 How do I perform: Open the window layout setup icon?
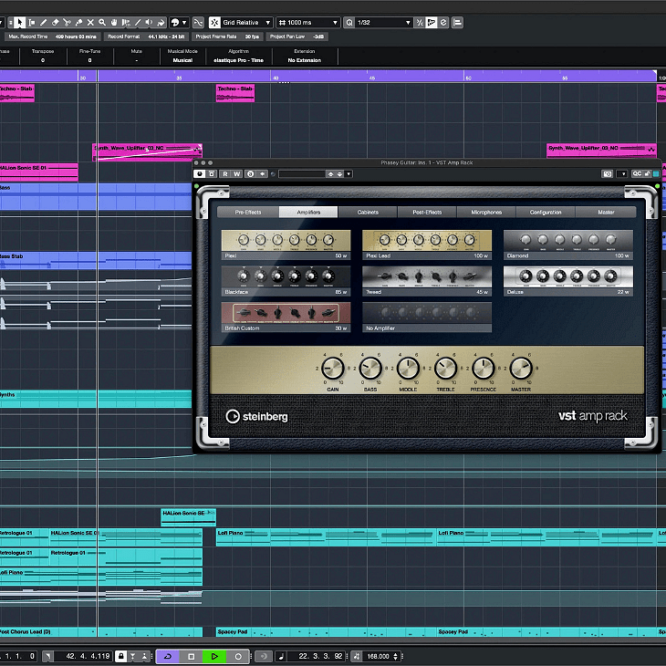457,23
